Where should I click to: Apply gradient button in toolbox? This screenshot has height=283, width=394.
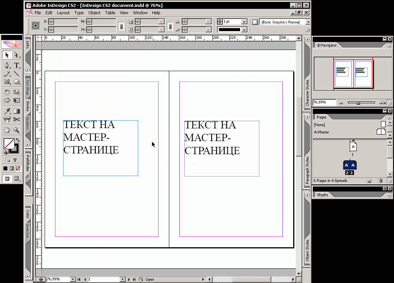pyautogui.click(x=12, y=168)
